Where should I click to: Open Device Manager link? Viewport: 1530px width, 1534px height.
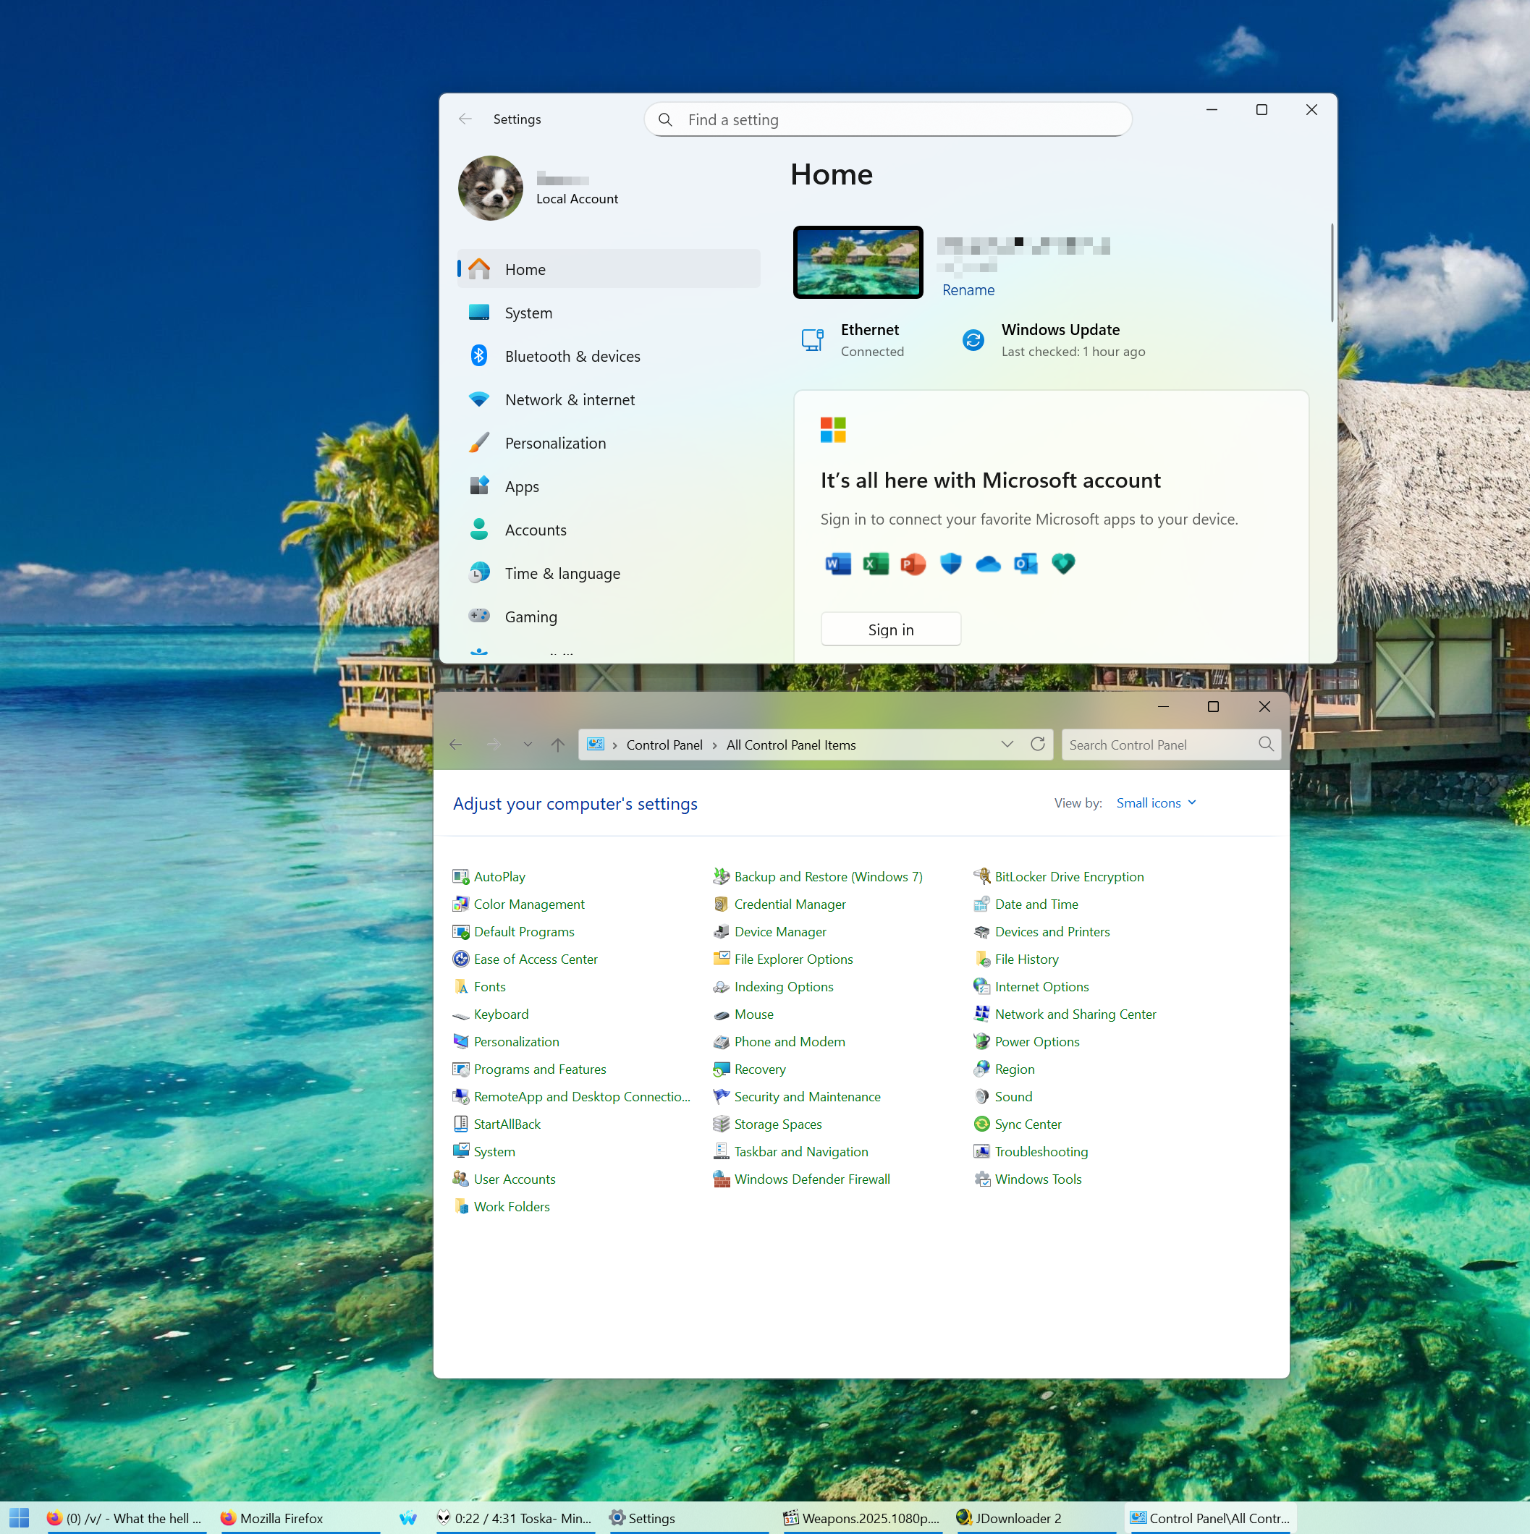[779, 931]
